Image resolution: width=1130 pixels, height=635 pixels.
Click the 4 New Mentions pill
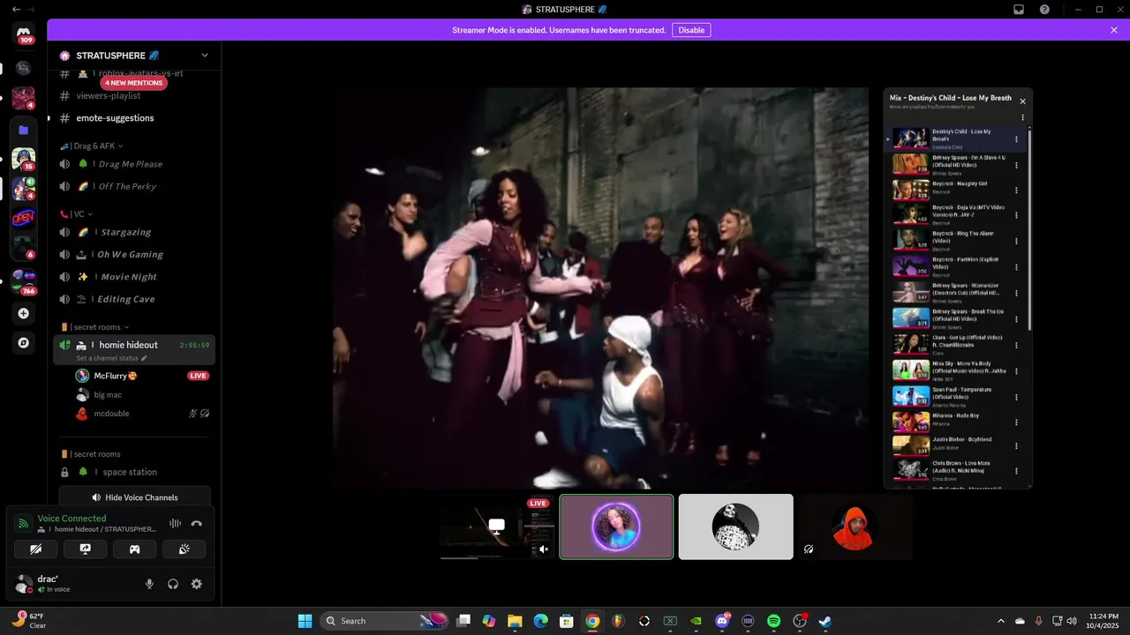pos(133,83)
